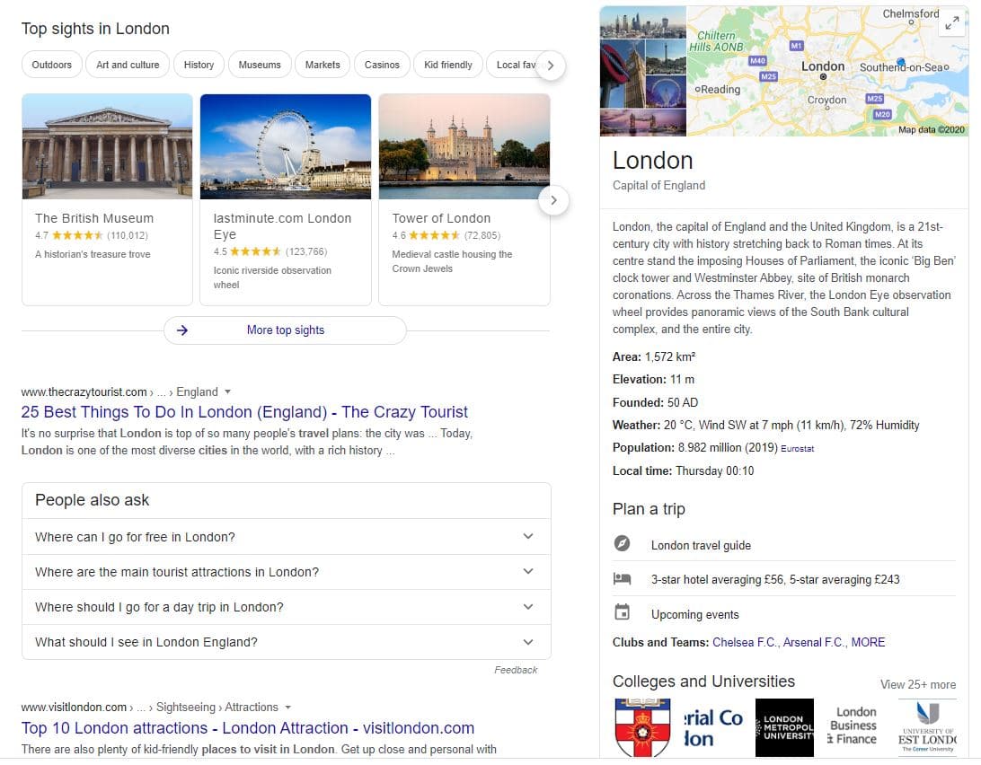
Task: Open the Tower of London photo card
Action: point(464,146)
